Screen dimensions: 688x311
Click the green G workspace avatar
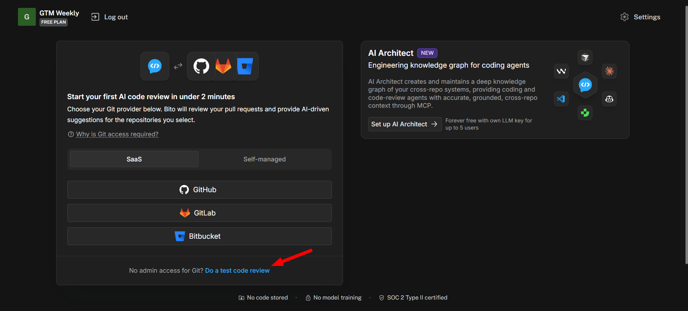tap(27, 17)
